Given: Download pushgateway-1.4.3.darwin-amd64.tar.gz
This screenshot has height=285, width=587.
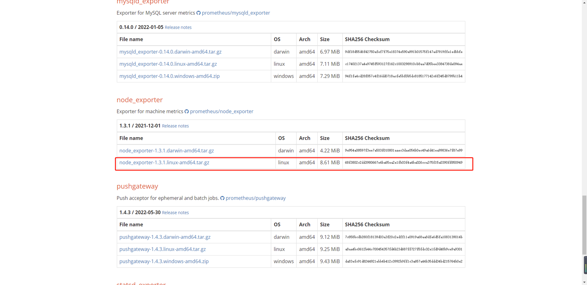Looking at the screenshot, I should coord(165,237).
